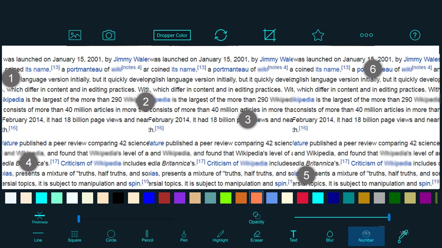Screen dimensions: 442x248
Task: Select the Blur tool
Action: pos(330,236)
